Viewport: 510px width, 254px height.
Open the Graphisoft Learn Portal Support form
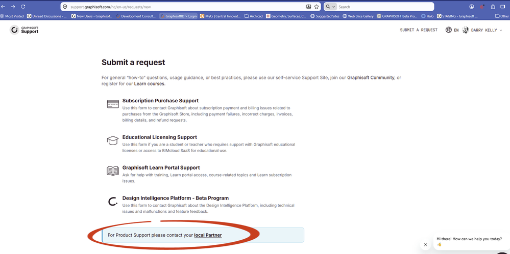(x=161, y=167)
